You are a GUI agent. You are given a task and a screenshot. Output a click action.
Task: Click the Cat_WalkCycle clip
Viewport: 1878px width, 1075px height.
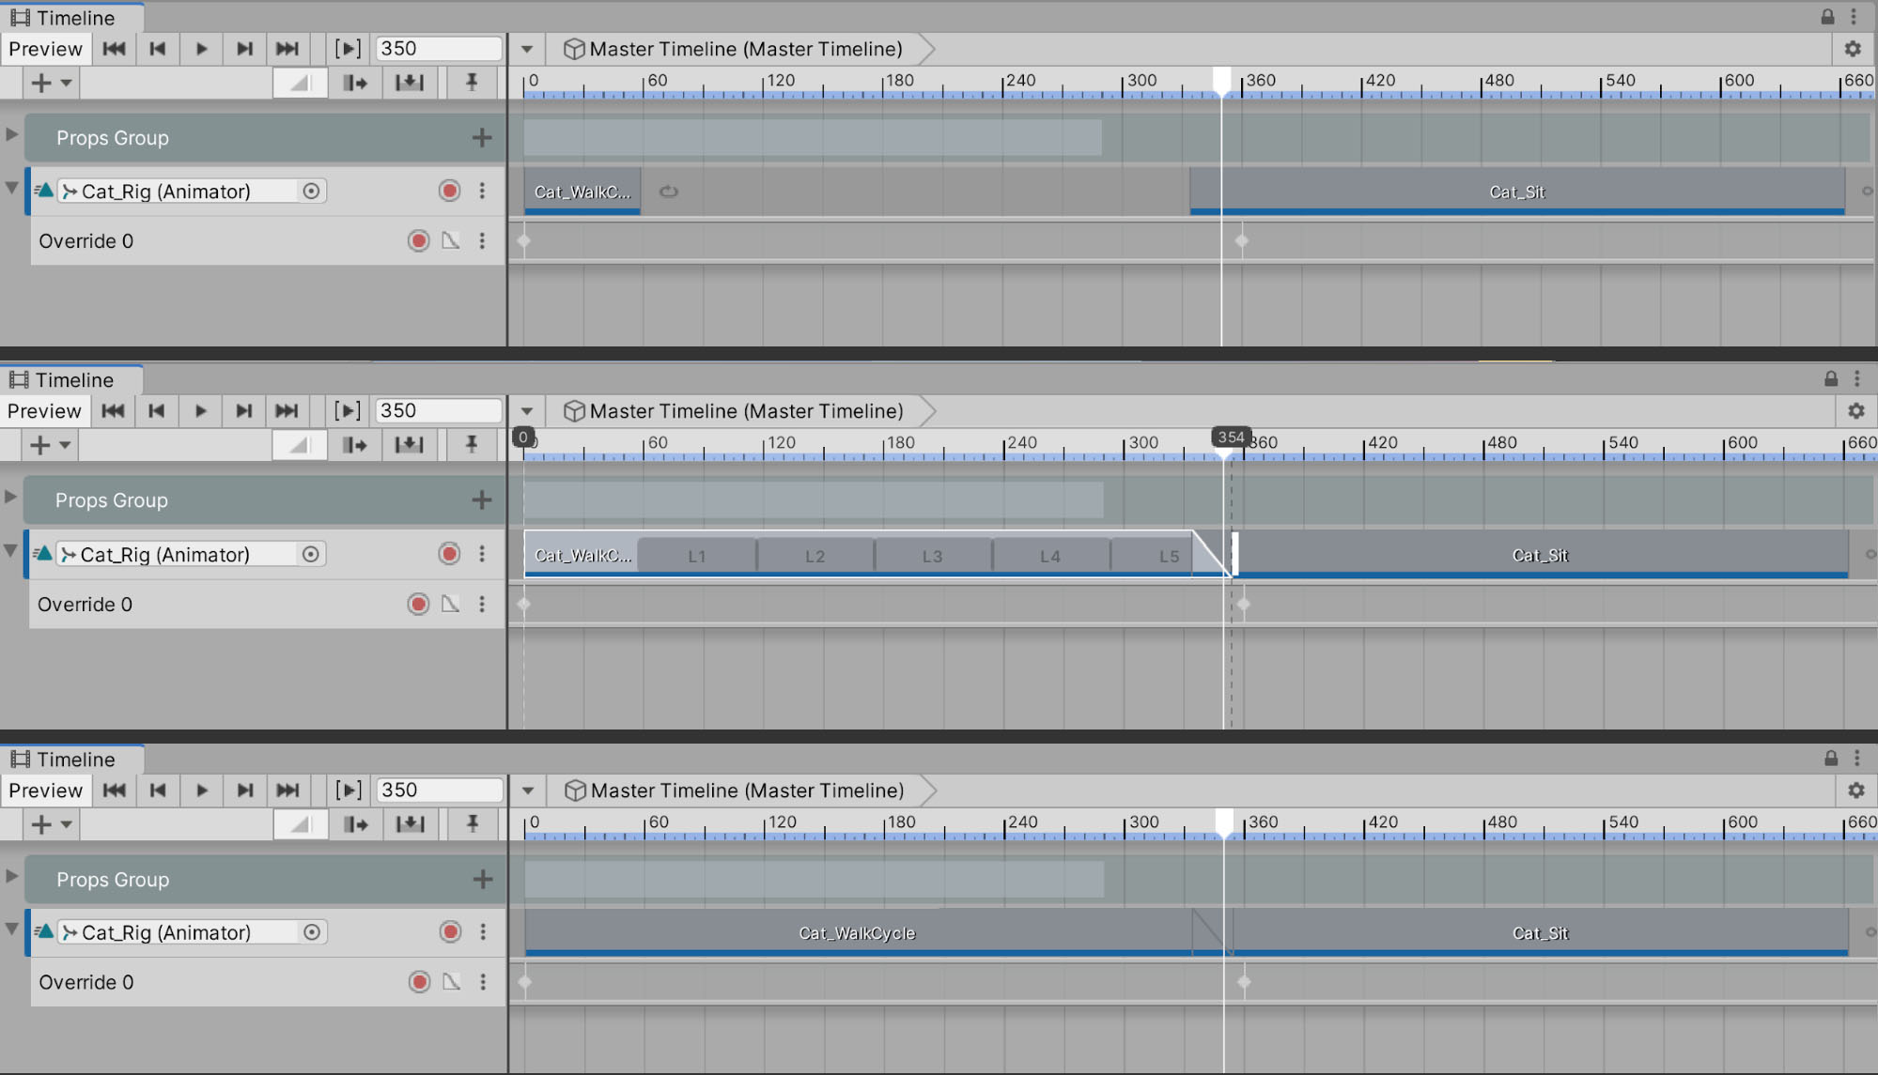pos(856,933)
